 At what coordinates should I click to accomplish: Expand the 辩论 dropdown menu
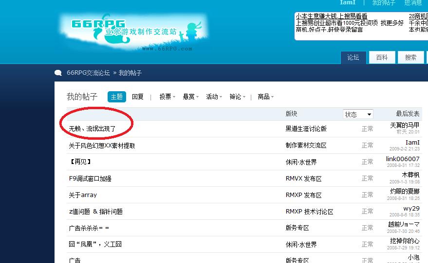pos(238,97)
